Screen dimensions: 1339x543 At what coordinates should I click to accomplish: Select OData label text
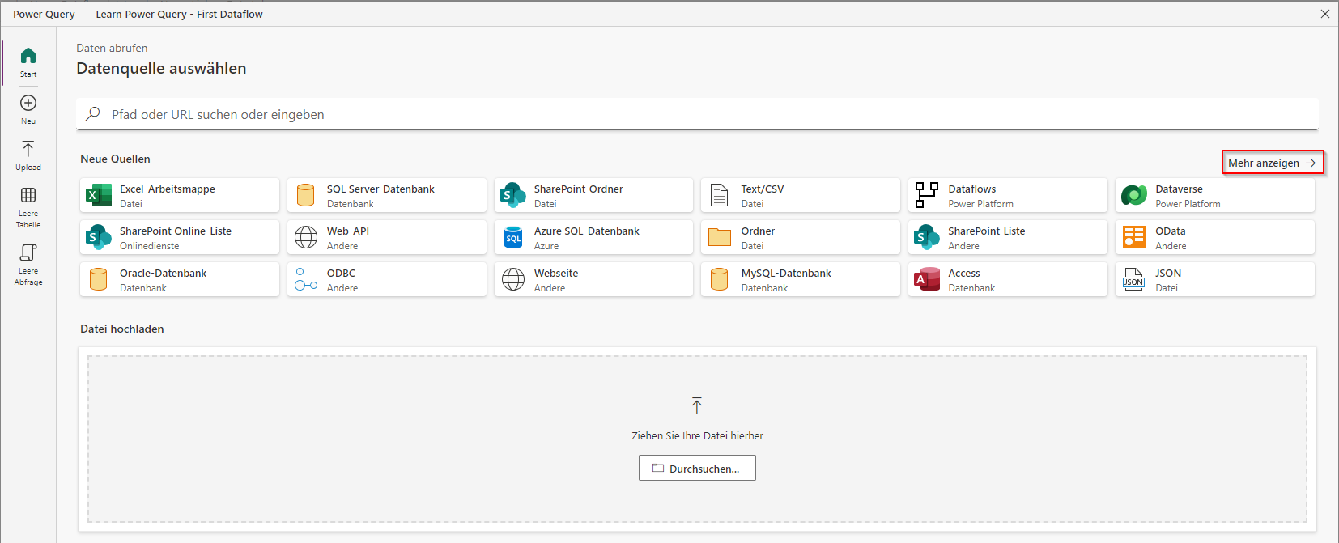coord(1171,231)
